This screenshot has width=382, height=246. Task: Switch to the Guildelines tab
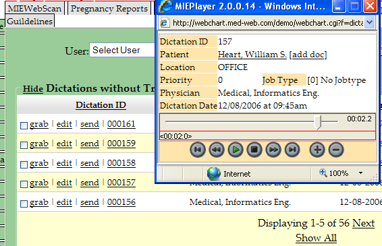(30, 22)
